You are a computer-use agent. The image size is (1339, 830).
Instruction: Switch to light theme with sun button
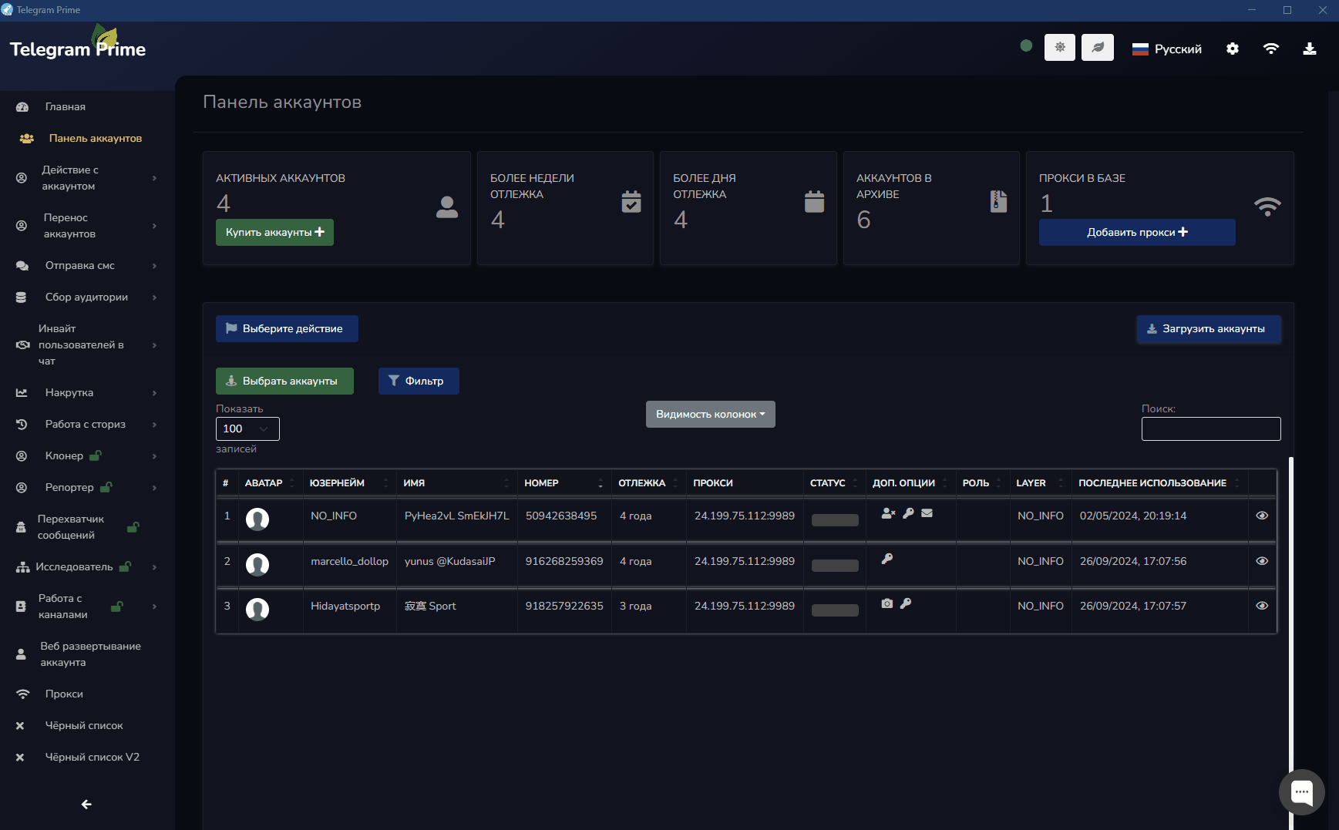pyautogui.click(x=1060, y=48)
